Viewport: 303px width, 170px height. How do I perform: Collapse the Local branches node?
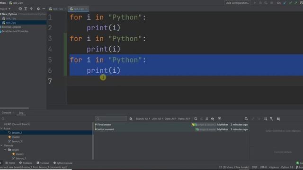(x=1, y=128)
